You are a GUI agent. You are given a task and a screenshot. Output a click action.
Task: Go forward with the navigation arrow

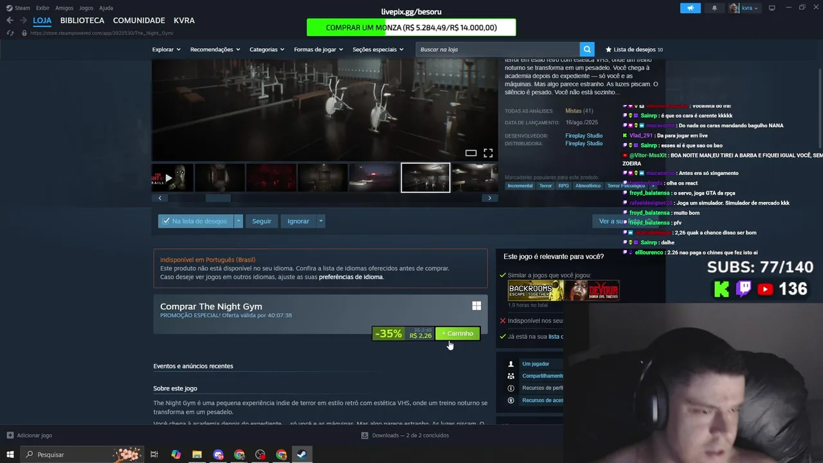pos(24,21)
